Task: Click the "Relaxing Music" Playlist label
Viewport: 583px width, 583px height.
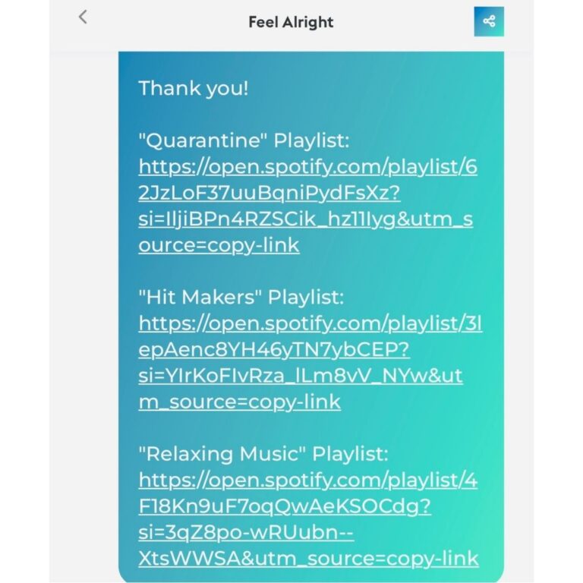Action: click(x=263, y=454)
